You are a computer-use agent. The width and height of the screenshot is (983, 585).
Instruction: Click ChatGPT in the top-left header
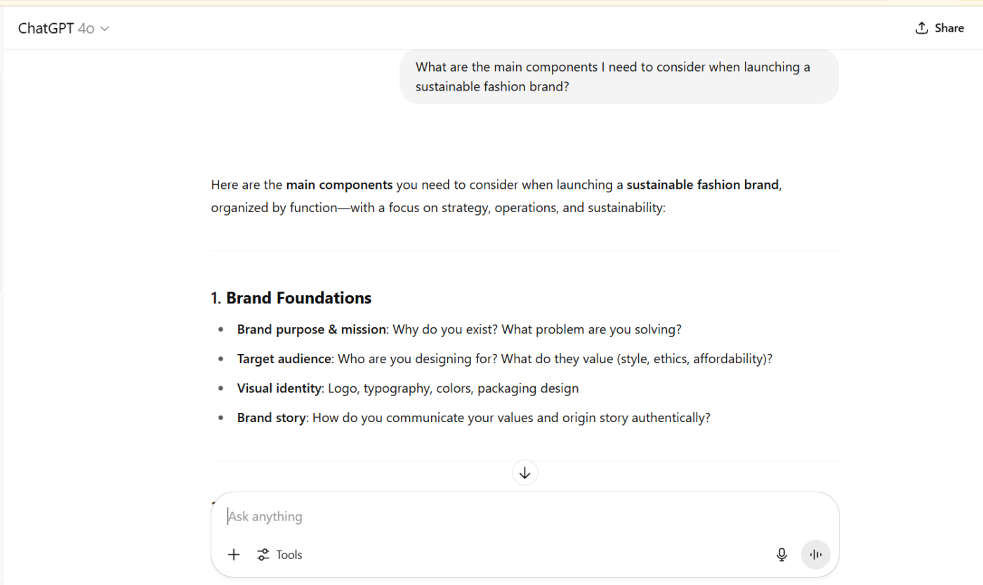44,27
